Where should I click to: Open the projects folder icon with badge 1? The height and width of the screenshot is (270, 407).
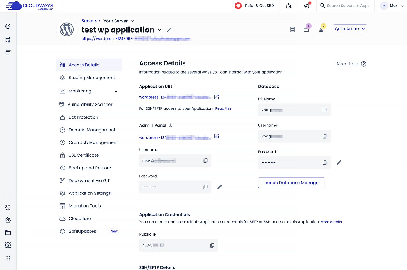[x=306, y=29]
